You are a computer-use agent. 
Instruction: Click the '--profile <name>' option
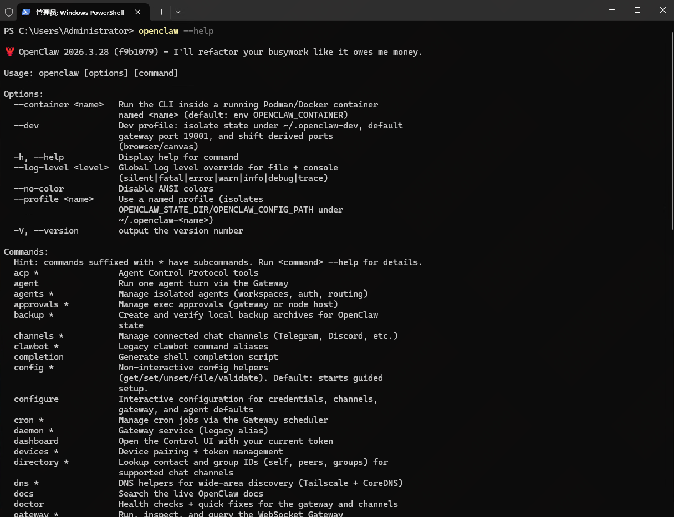tap(54, 199)
